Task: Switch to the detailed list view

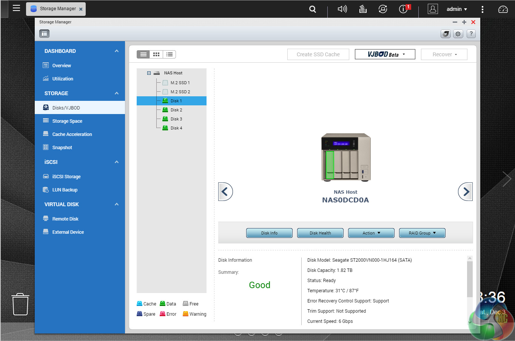Action: [x=170, y=54]
